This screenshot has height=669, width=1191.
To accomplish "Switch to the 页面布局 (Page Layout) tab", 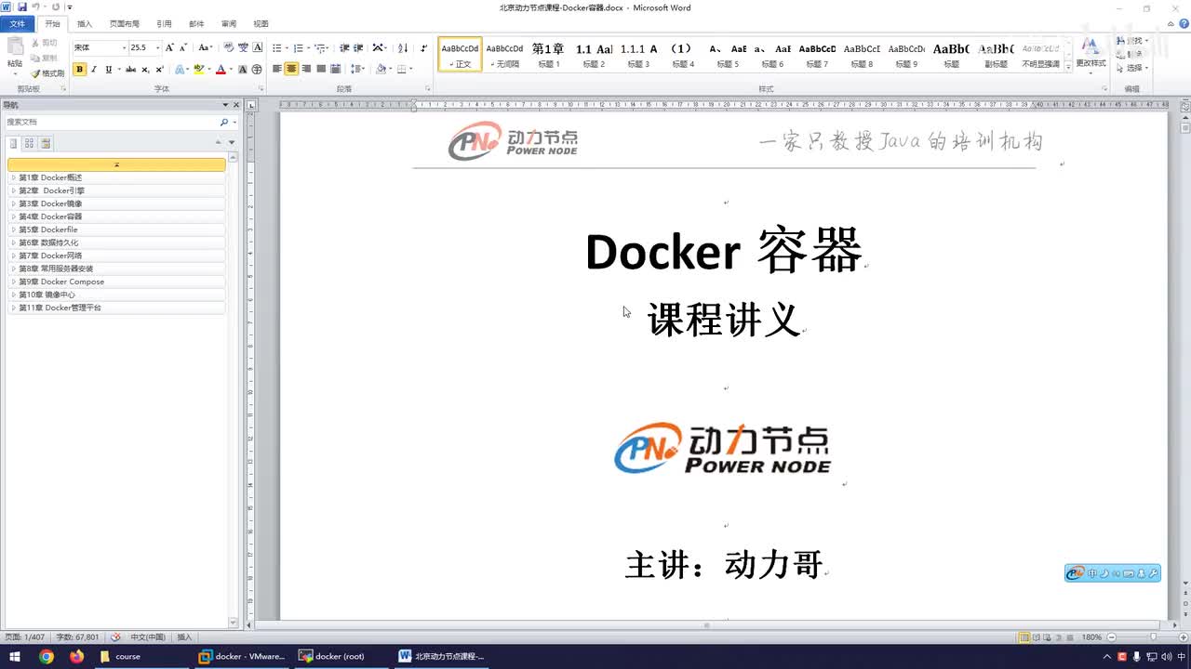I will tap(124, 24).
